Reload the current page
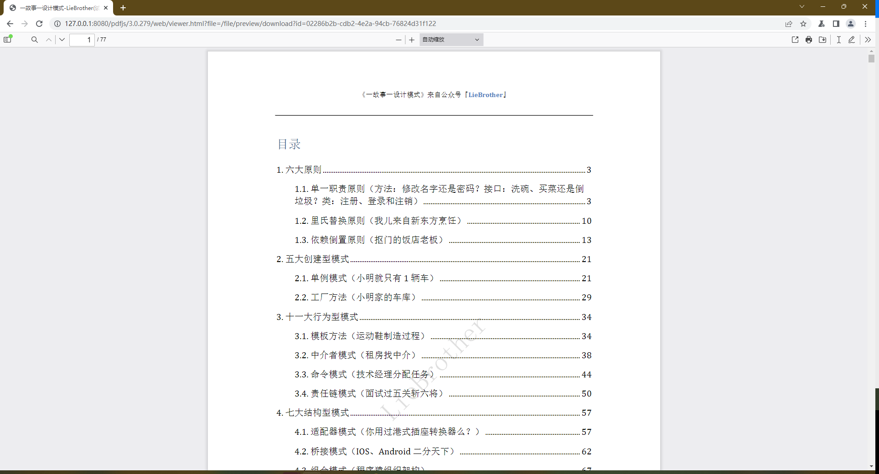The width and height of the screenshot is (879, 474). pos(39,24)
